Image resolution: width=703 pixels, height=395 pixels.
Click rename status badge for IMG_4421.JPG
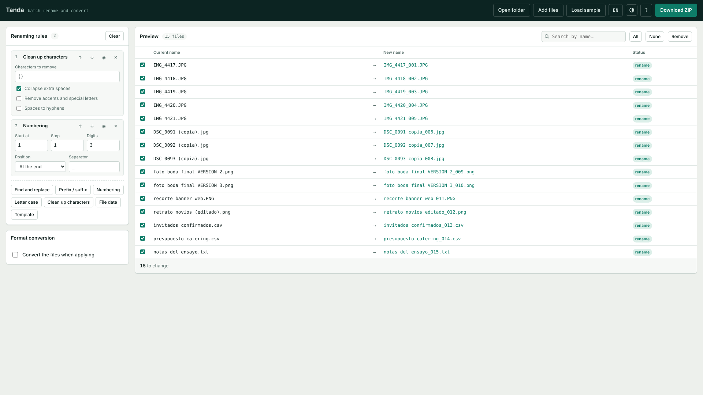coord(642,119)
